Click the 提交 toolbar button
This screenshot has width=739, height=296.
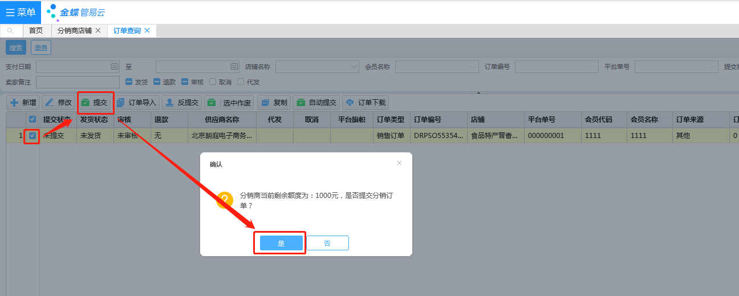95,103
